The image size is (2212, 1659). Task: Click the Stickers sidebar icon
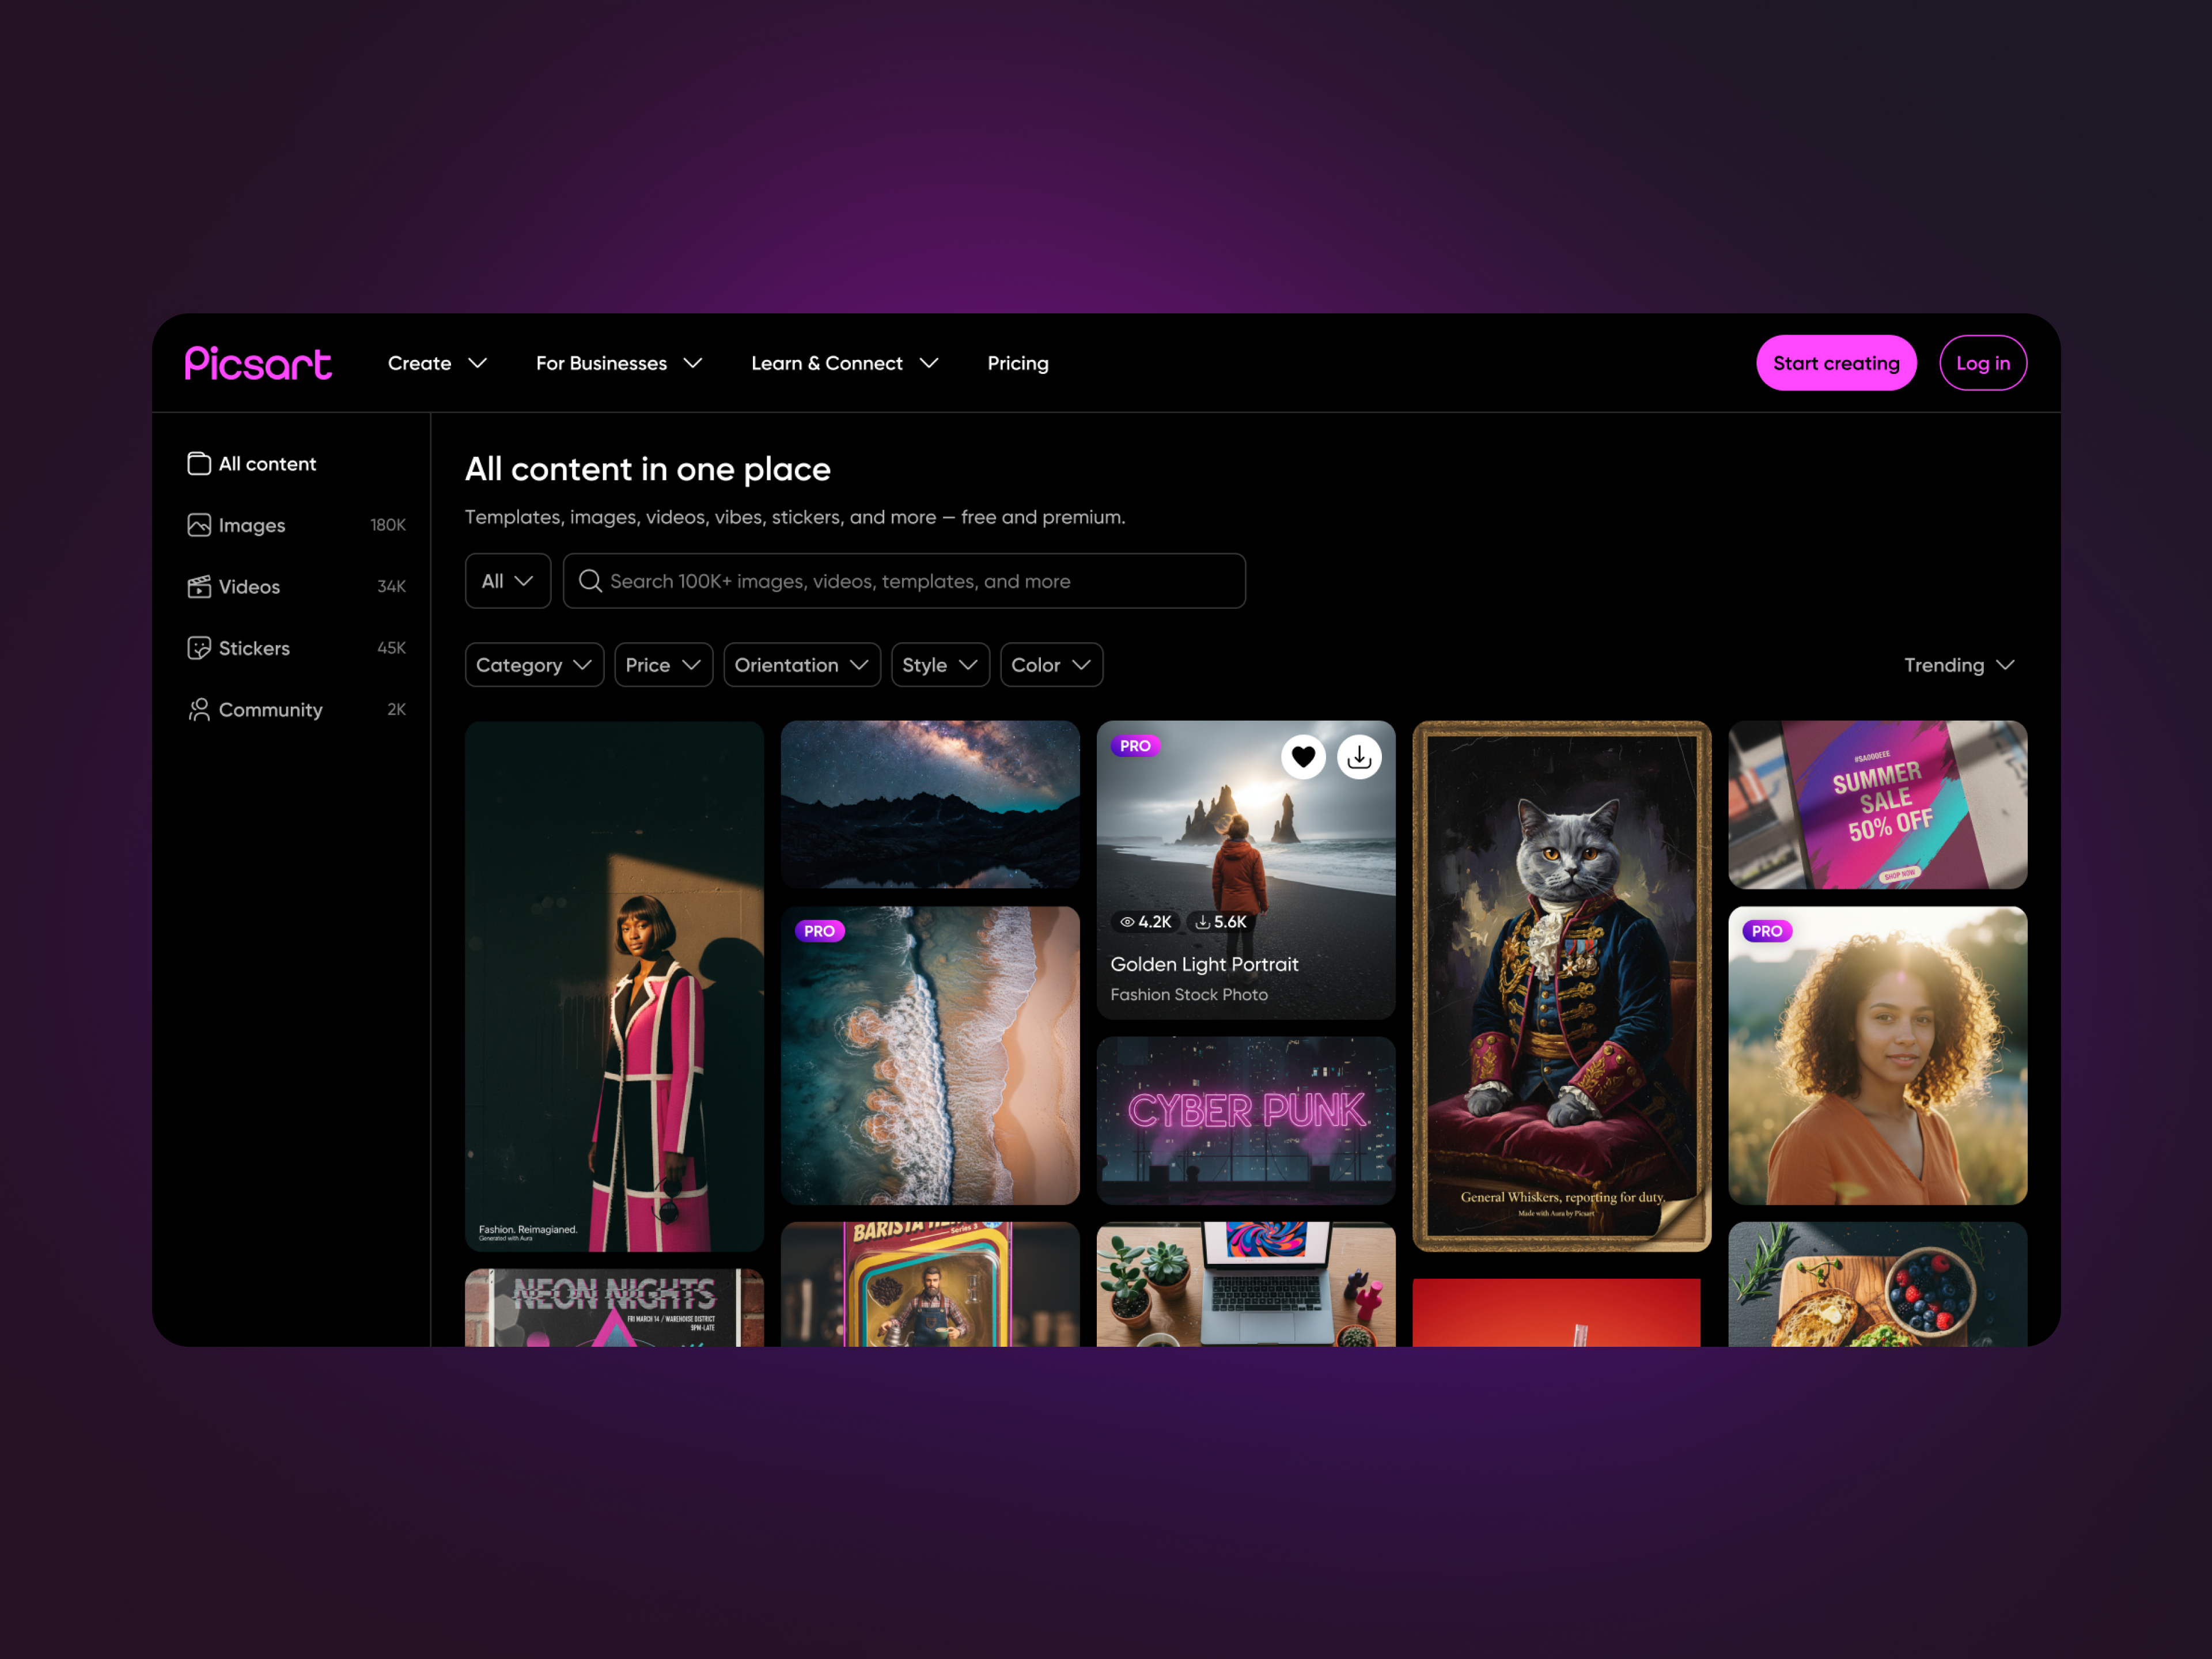click(x=199, y=648)
